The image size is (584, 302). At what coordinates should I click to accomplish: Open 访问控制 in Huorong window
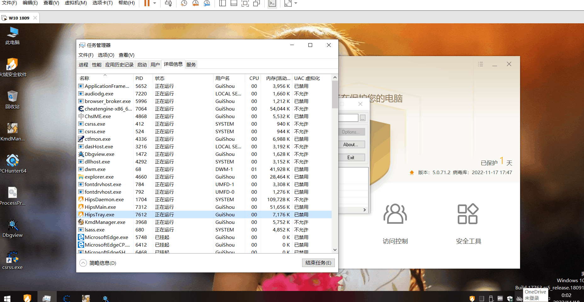click(x=395, y=224)
